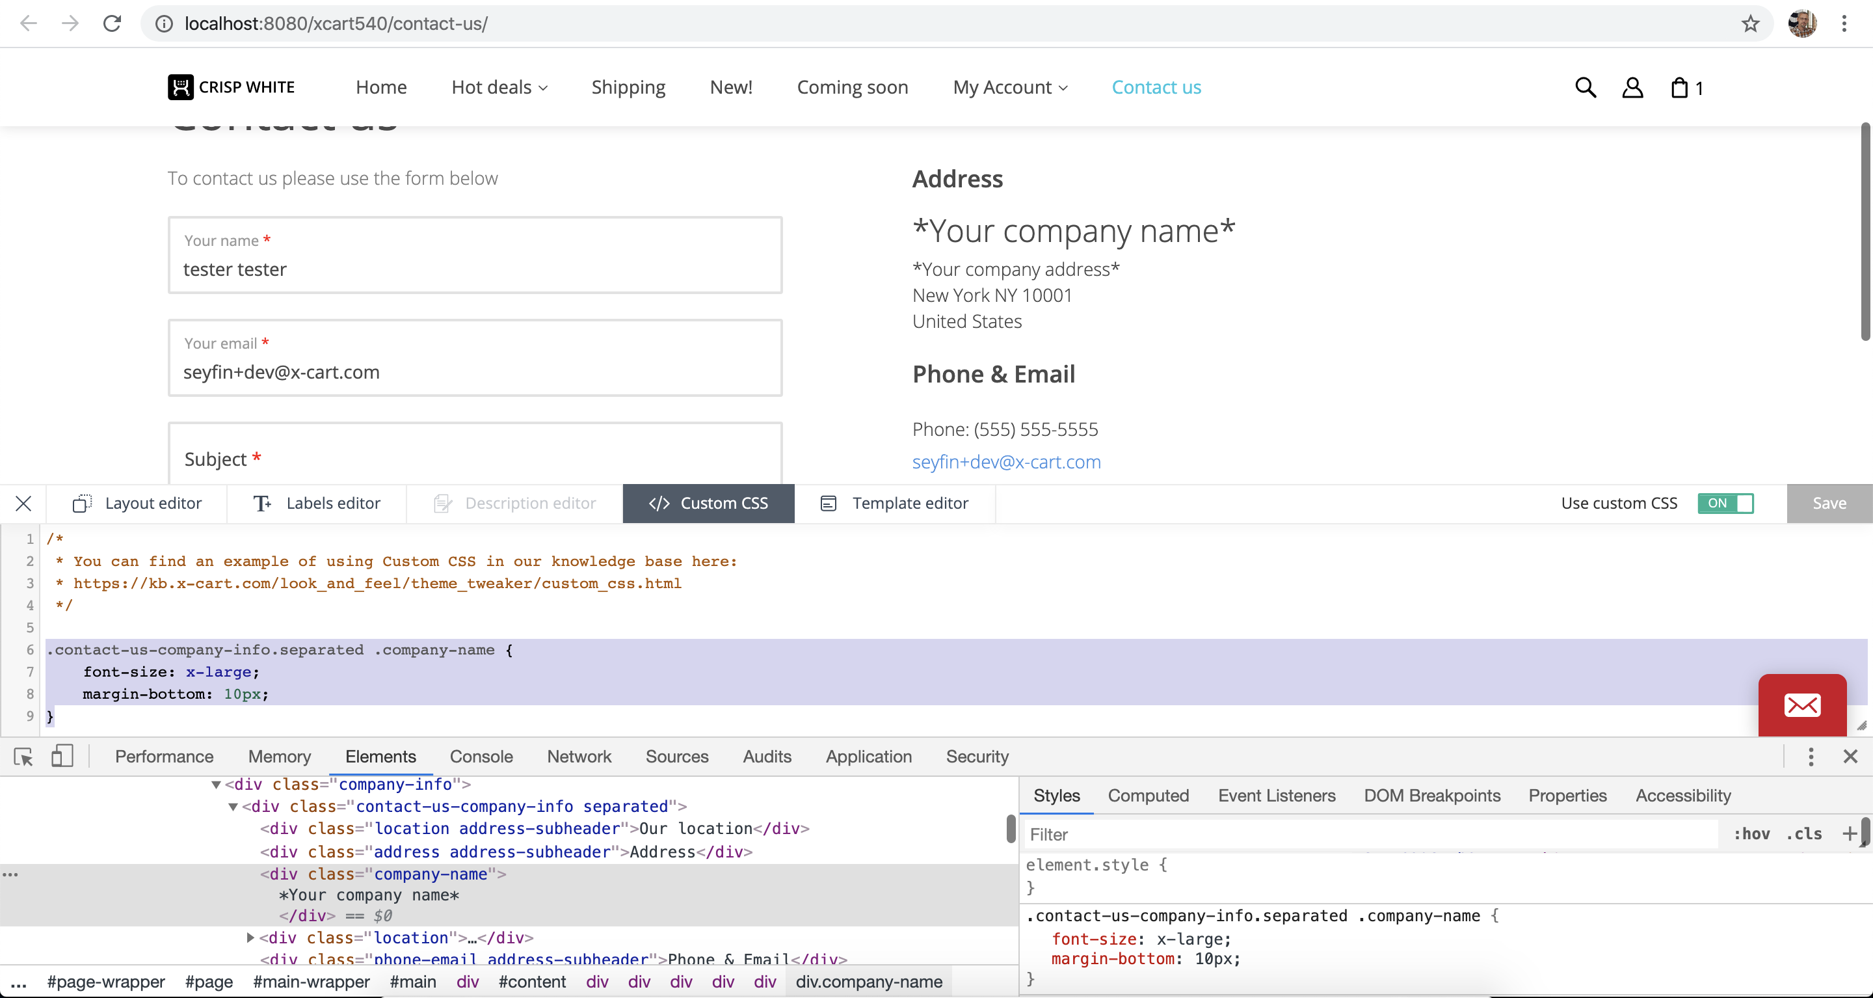The image size is (1873, 998).
Task: Expand the location div node in DOM tree
Action: coord(251,937)
